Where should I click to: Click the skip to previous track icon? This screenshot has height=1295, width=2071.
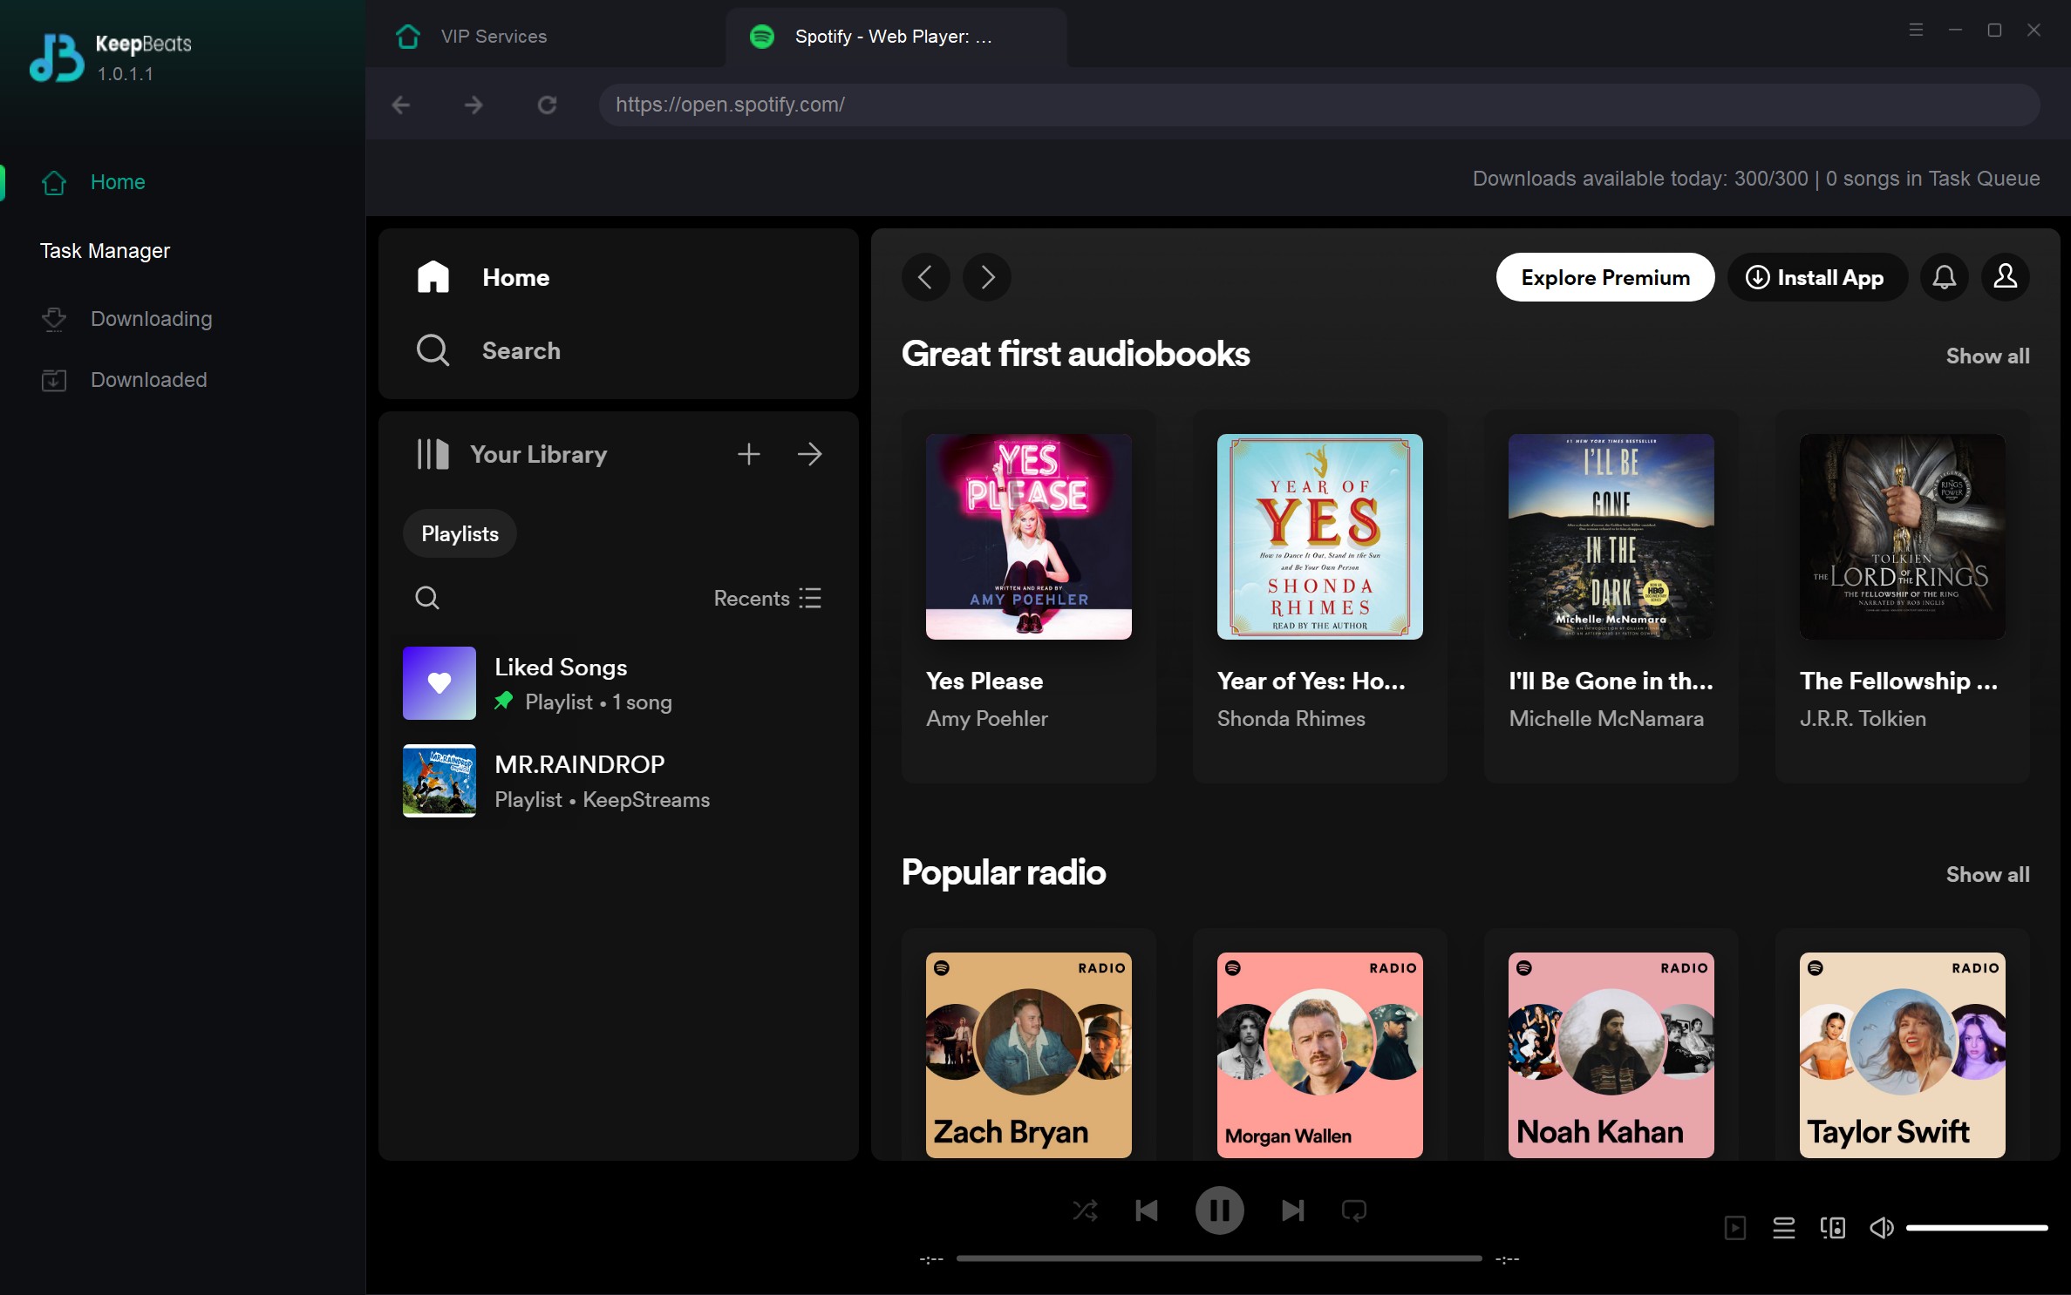(1148, 1211)
